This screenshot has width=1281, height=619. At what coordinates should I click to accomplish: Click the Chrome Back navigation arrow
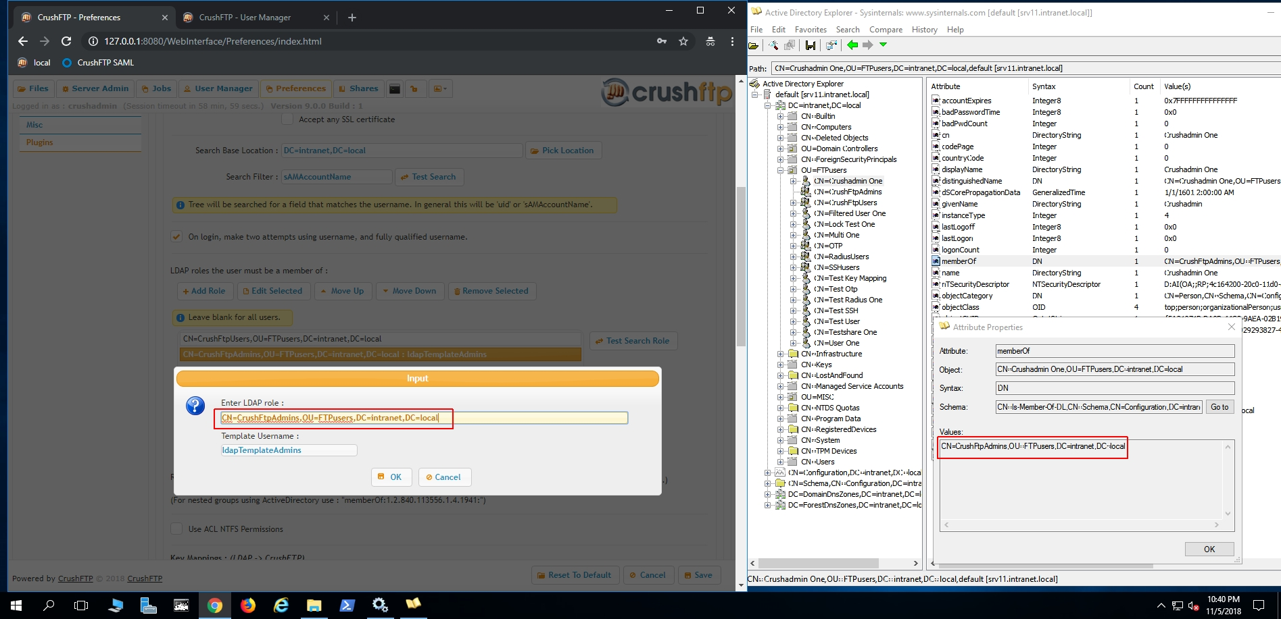pyautogui.click(x=23, y=41)
